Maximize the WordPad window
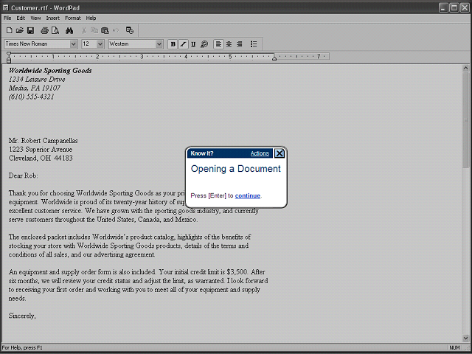472x354 pixels. coord(454,8)
